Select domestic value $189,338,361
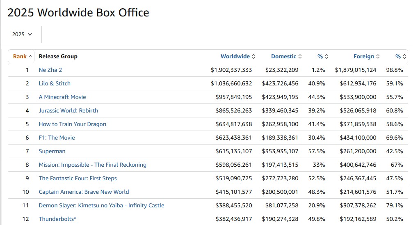This screenshot has width=413, height=225. coord(280,138)
